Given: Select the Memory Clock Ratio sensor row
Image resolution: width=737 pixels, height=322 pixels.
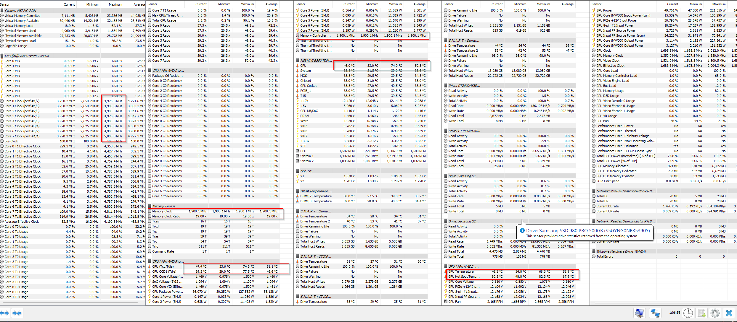Looking at the screenshot, I should pyautogui.click(x=166, y=216).
